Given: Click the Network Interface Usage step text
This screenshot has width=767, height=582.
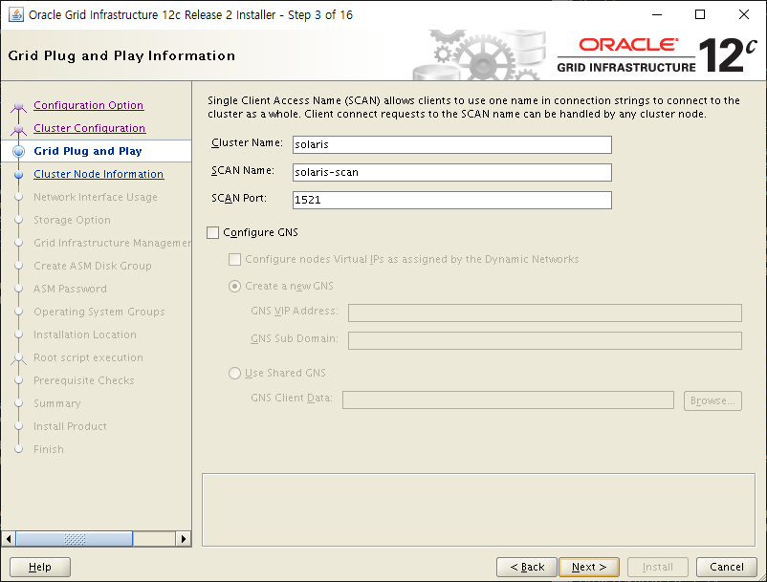Looking at the screenshot, I should tap(96, 197).
